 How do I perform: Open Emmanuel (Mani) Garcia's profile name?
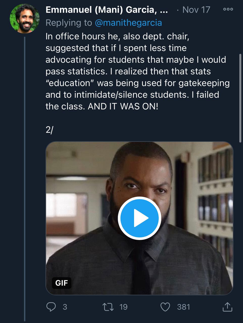[107, 10]
